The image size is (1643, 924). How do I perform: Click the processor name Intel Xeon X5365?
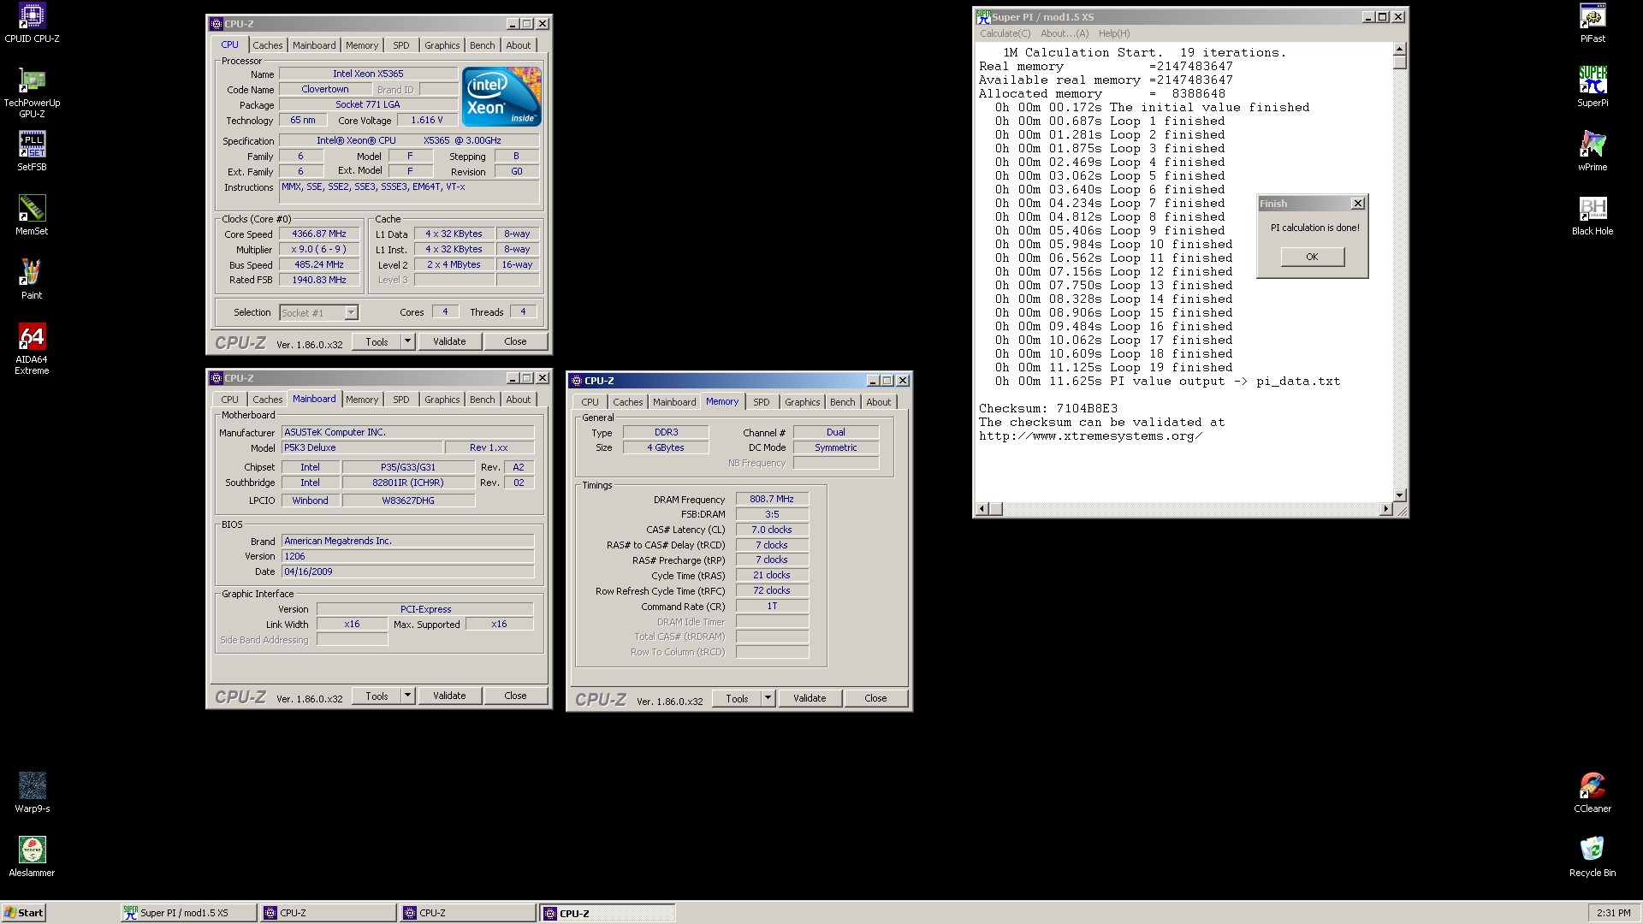click(368, 74)
